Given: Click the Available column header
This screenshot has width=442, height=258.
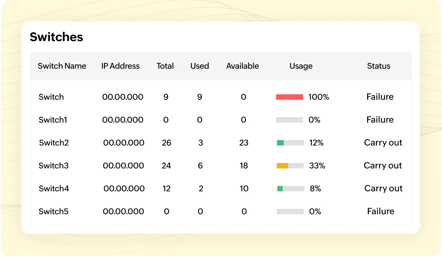Looking at the screenshot, I should (243, 66).
